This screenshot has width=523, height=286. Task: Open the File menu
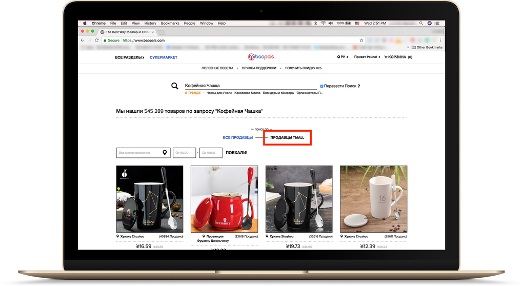[113, 24]
